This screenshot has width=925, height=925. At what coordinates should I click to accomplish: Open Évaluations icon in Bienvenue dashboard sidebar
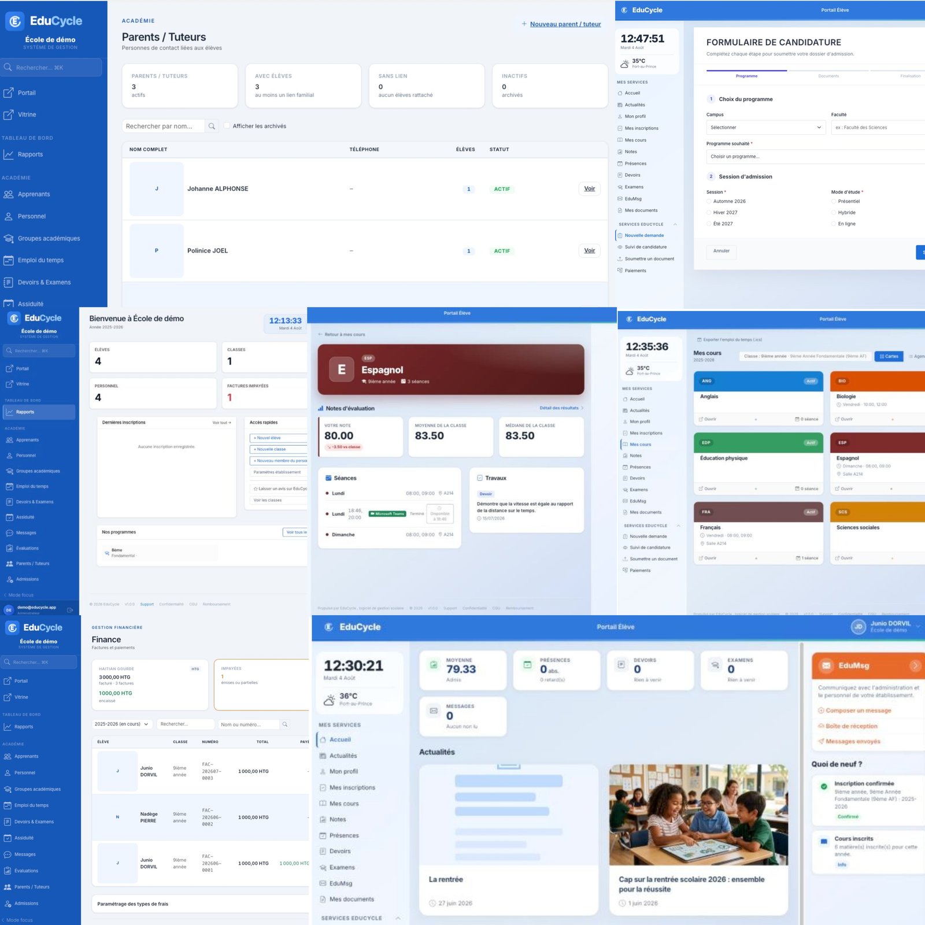(x=9, y=548)
